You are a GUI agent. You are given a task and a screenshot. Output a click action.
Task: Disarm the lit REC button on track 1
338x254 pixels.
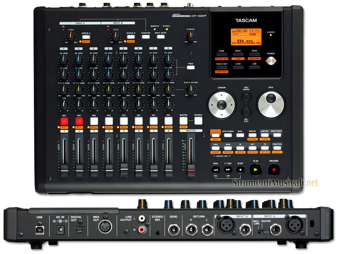pos(64,121)
